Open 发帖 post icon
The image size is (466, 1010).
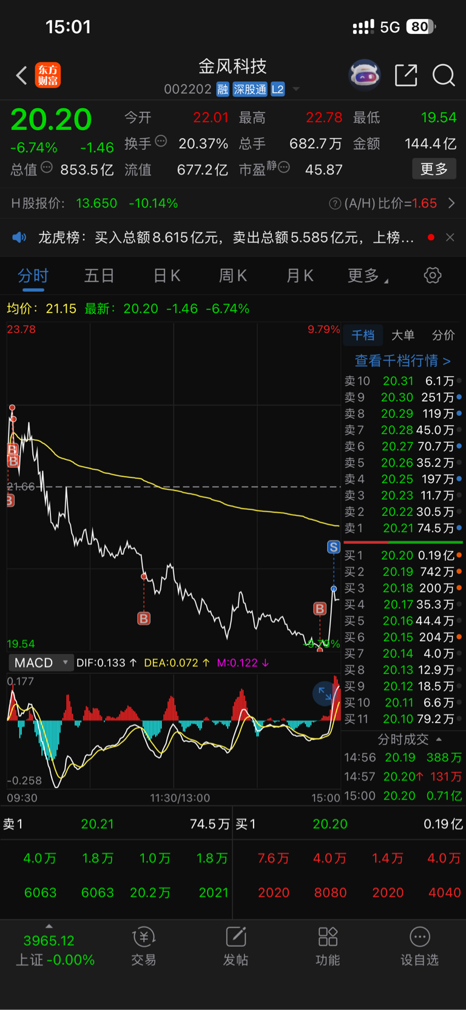tap(235, 946)
